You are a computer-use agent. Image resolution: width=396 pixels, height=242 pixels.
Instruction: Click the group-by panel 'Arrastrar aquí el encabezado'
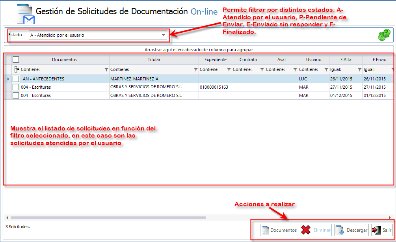pos(199,50)
